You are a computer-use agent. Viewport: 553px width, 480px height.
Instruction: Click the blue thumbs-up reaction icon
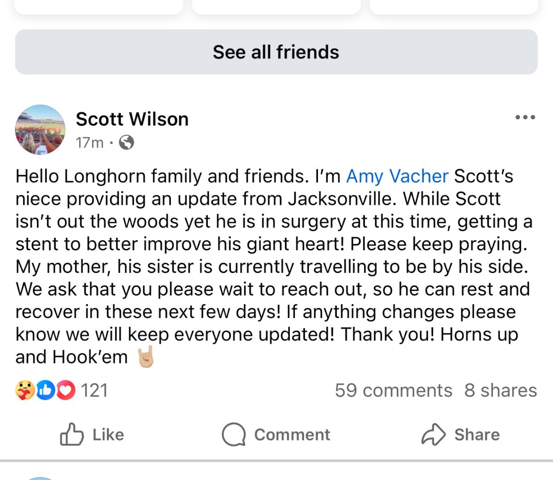click(x=45, y=390)
